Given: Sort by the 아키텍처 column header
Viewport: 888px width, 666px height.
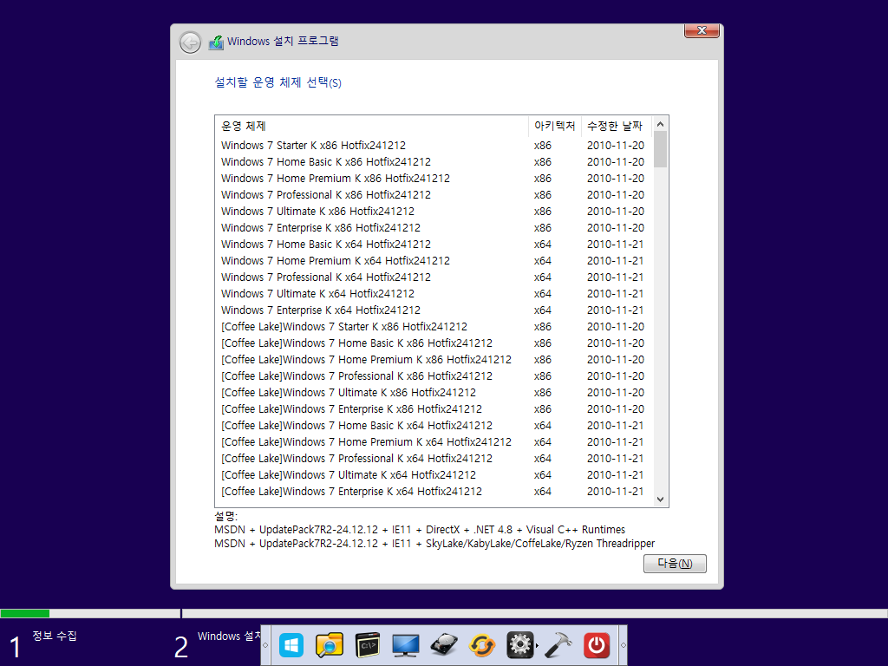Looking at the screenshot, I should pyautogui.click(x=554, y=126).
